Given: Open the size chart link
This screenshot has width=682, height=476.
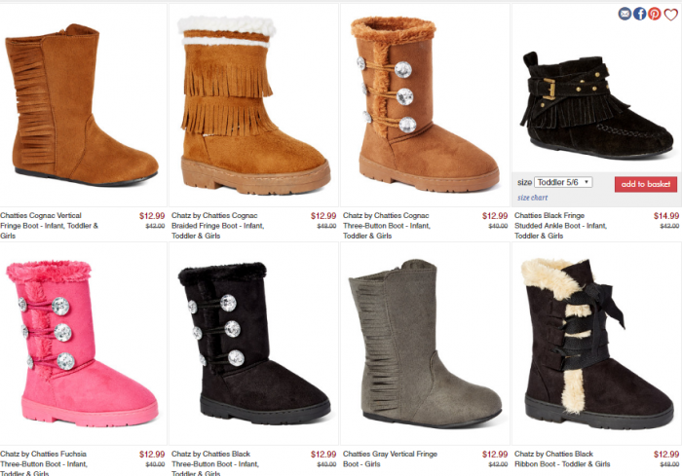Looking at the screenshot, I should [532, 198].
